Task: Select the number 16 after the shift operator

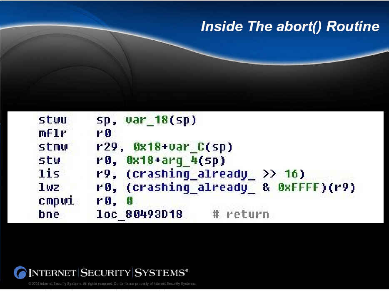Action: coord(291,174)
